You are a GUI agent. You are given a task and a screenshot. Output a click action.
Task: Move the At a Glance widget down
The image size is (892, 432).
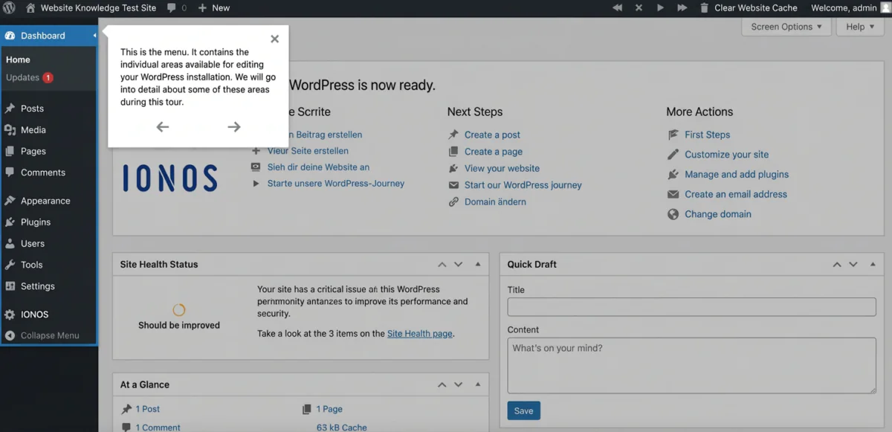[x=459, y=385]
